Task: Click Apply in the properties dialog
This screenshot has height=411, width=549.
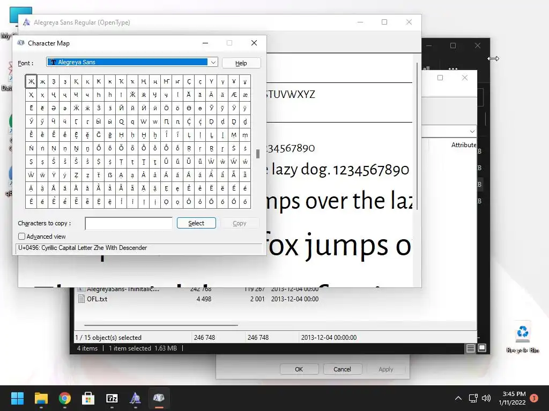Action: coord(386,369)
